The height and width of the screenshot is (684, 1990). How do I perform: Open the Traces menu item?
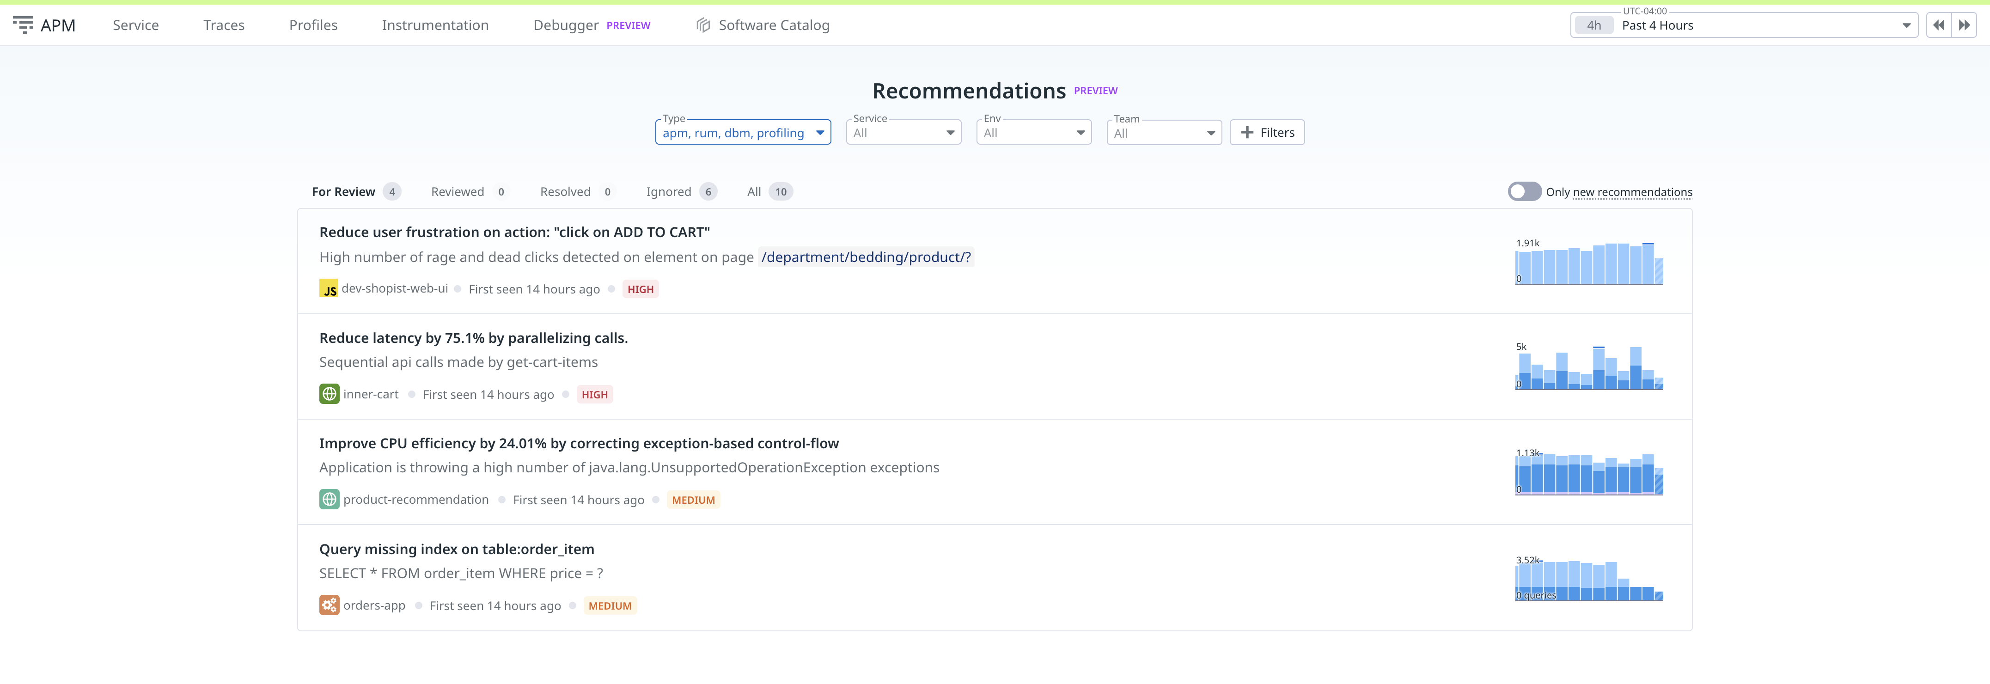(223, 25)
